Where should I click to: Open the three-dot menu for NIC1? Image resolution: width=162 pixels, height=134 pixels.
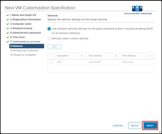pyautogui.click(x=52, y=62)
